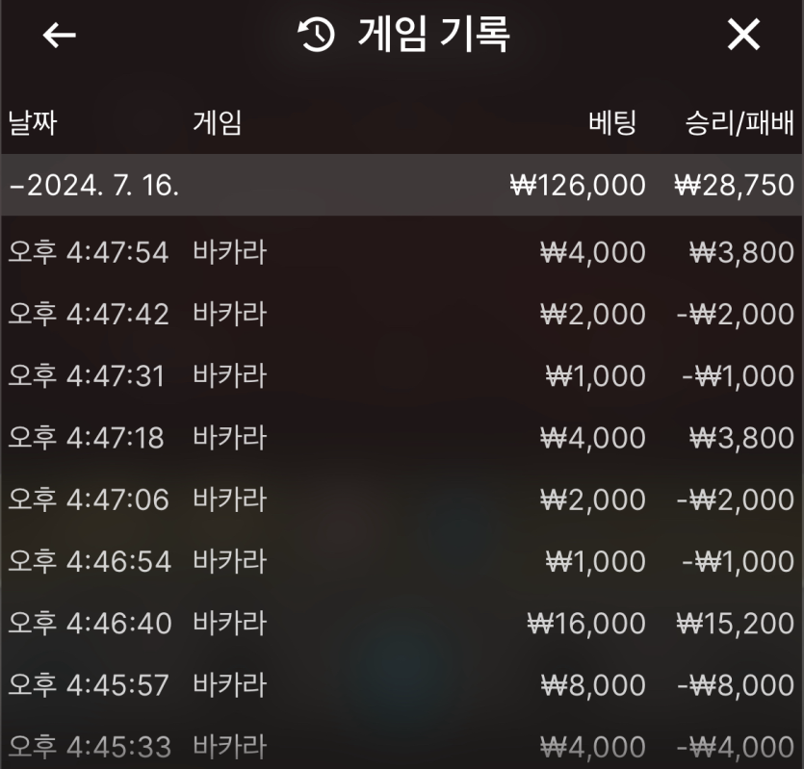
Task: View the 오후 4:46:54 baccarat round
Action: pos(402,561)
